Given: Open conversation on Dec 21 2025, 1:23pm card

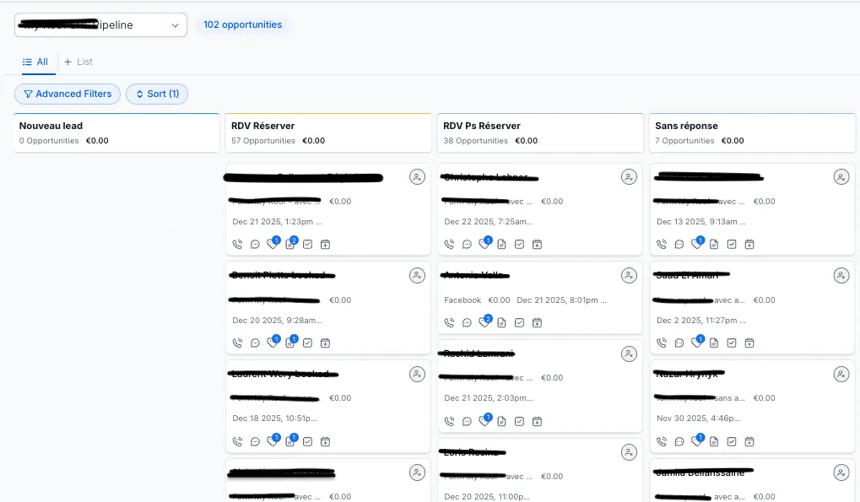Looking at the screenshot, I should click(x=255, y=245).
